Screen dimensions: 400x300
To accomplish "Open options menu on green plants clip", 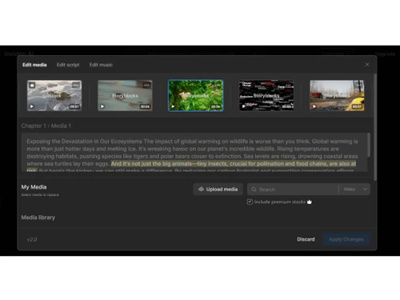I will [218, 85].
